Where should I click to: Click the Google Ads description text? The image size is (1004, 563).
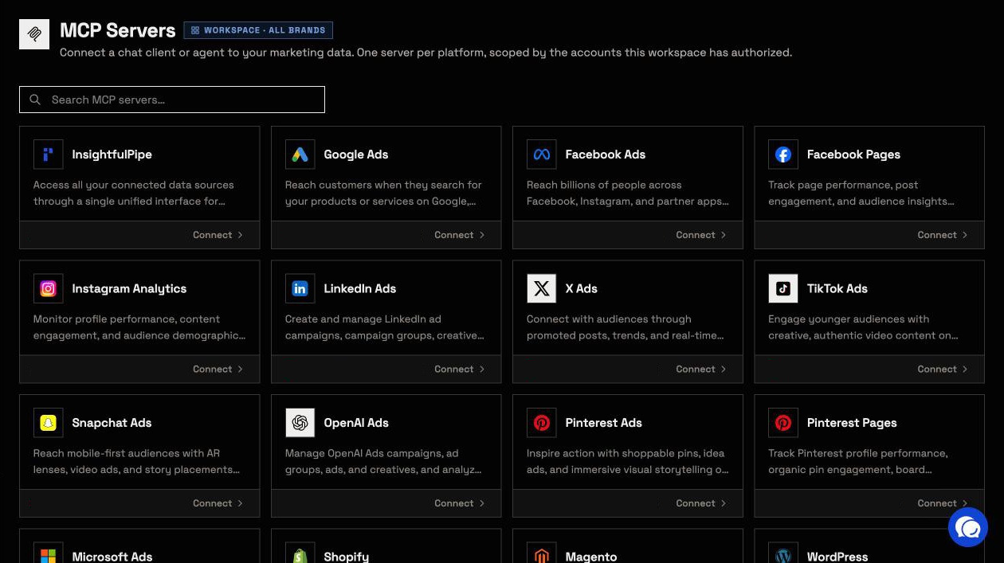click(383, 193)
